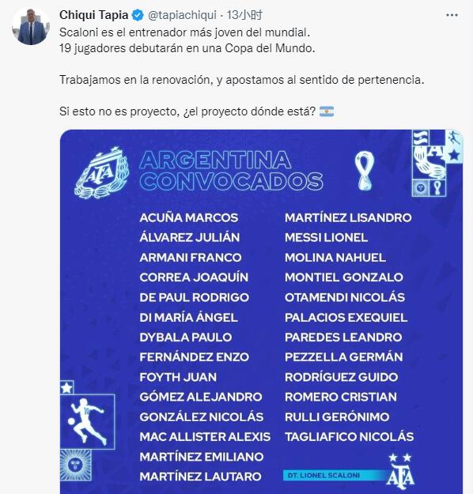Click MARTÍNEZ EMILIANO in the squad list

click(x=202, y=457)
